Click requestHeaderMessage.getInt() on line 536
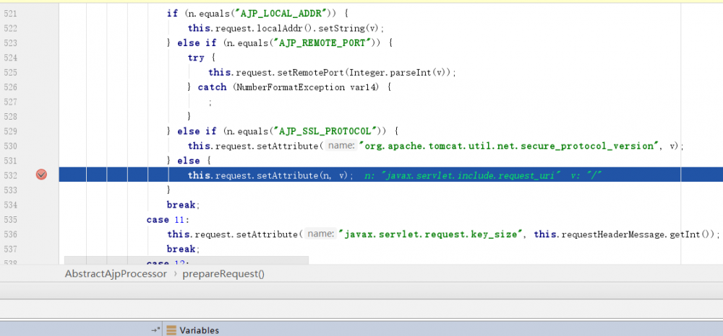Image resolution: width=723 pixels, height=336 pixels. click(x=637, y=234)
